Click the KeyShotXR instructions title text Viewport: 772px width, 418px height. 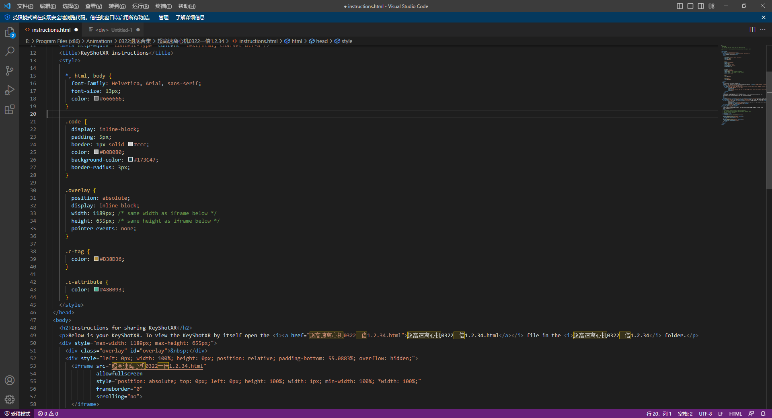[x=115, y=53]
